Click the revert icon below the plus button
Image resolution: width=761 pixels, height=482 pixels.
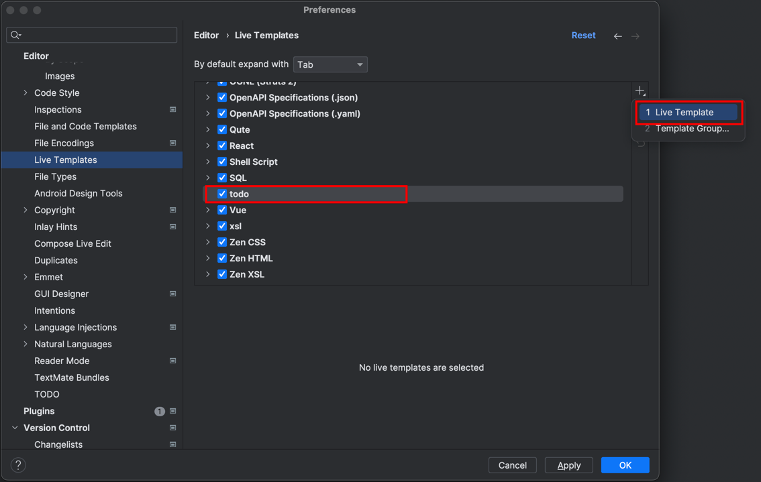coord(640,143)
